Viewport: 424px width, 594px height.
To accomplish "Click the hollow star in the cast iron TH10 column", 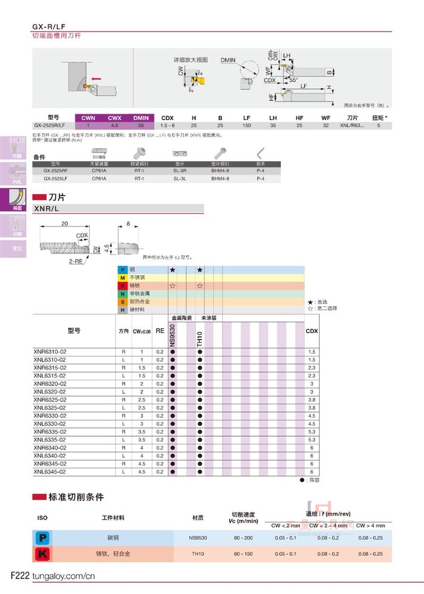I will (x=199, y=286).
